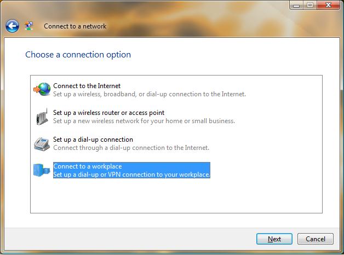The width and height of the screenshot is (344, 255).
Task: Select the blue workplace servers icon
Action: tap(42, 170)
